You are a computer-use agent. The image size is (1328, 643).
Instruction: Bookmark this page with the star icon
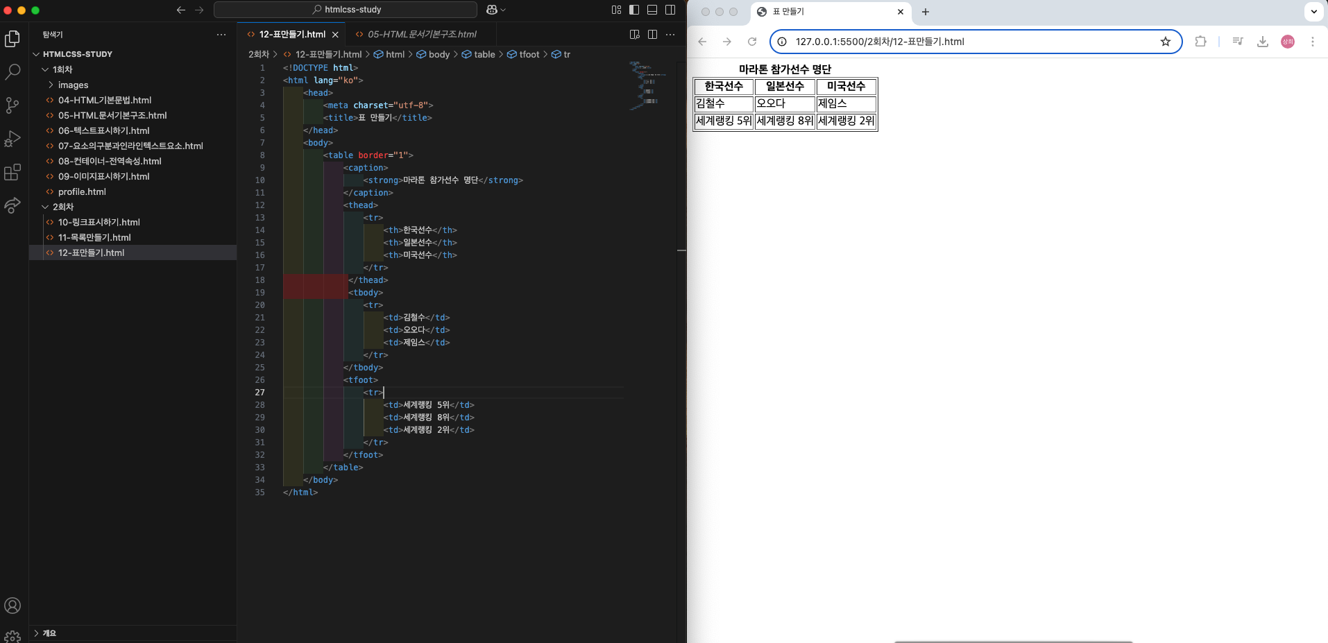1166,42
